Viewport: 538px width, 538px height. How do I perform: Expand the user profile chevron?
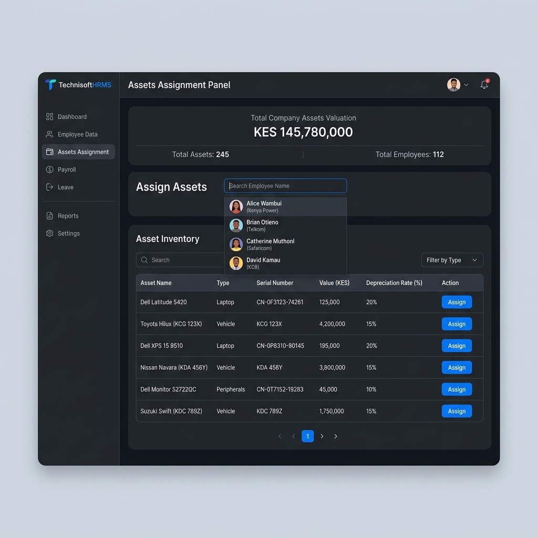tap(467, 85)
